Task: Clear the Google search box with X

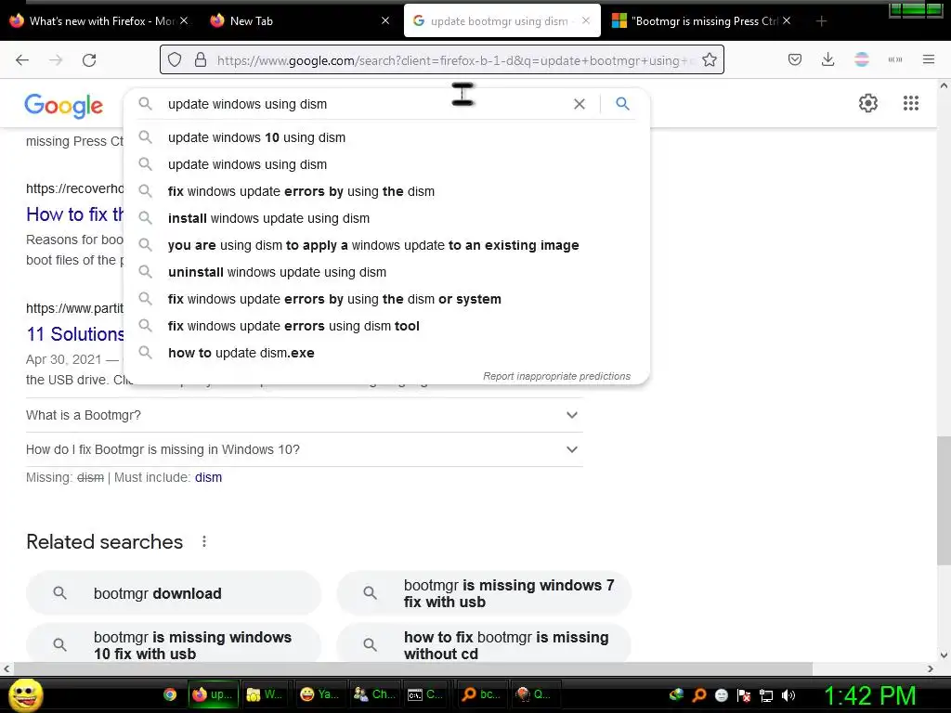Action: (x=580, y=104)
